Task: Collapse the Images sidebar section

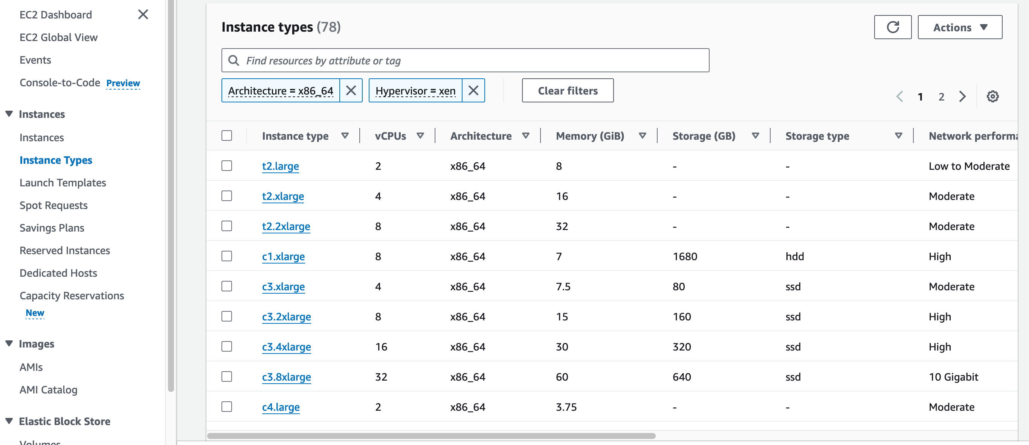Action: coord(9,344)
